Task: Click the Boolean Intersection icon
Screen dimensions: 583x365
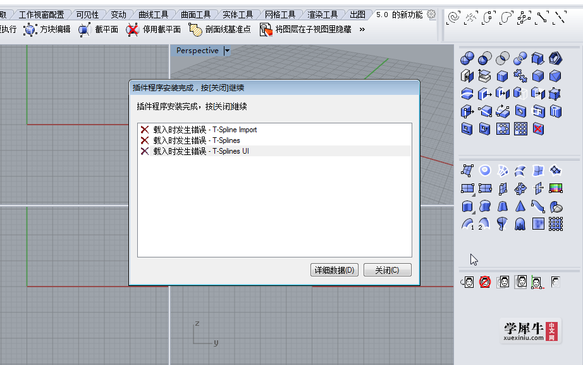Action: coord(502,58)
